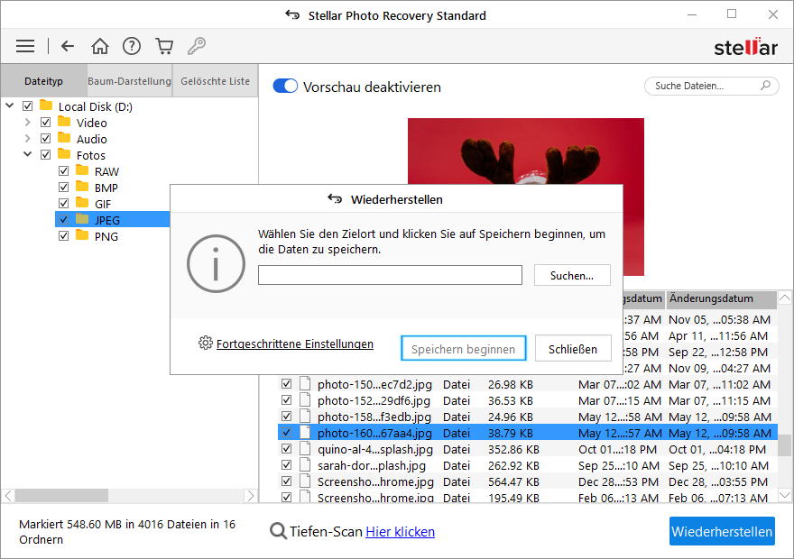Viewport: 794px width, 559px height.
Task: Open the hamburger menu
Action: point(25,46)
